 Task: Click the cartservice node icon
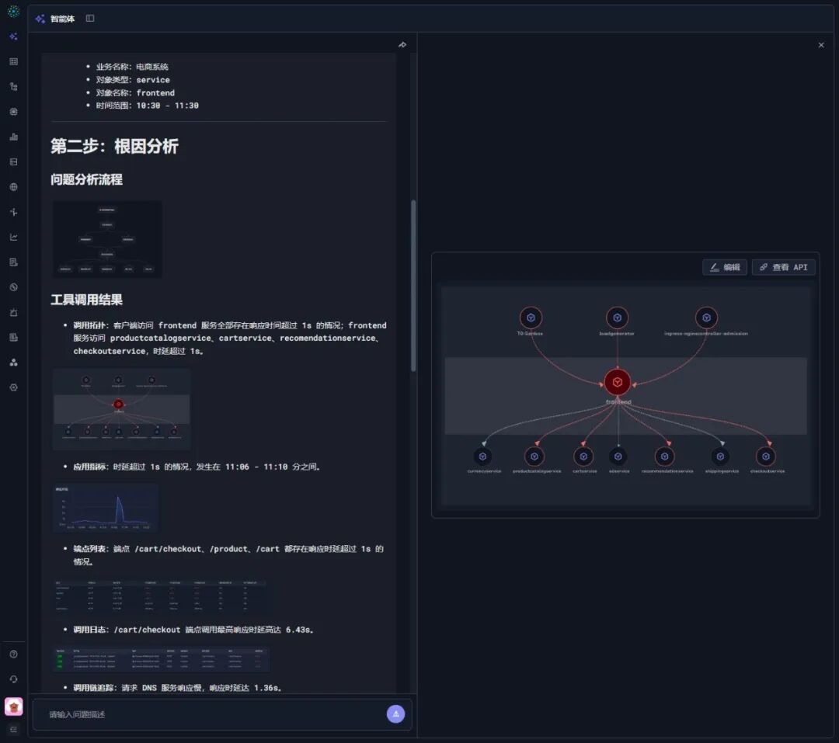(583, 457)
